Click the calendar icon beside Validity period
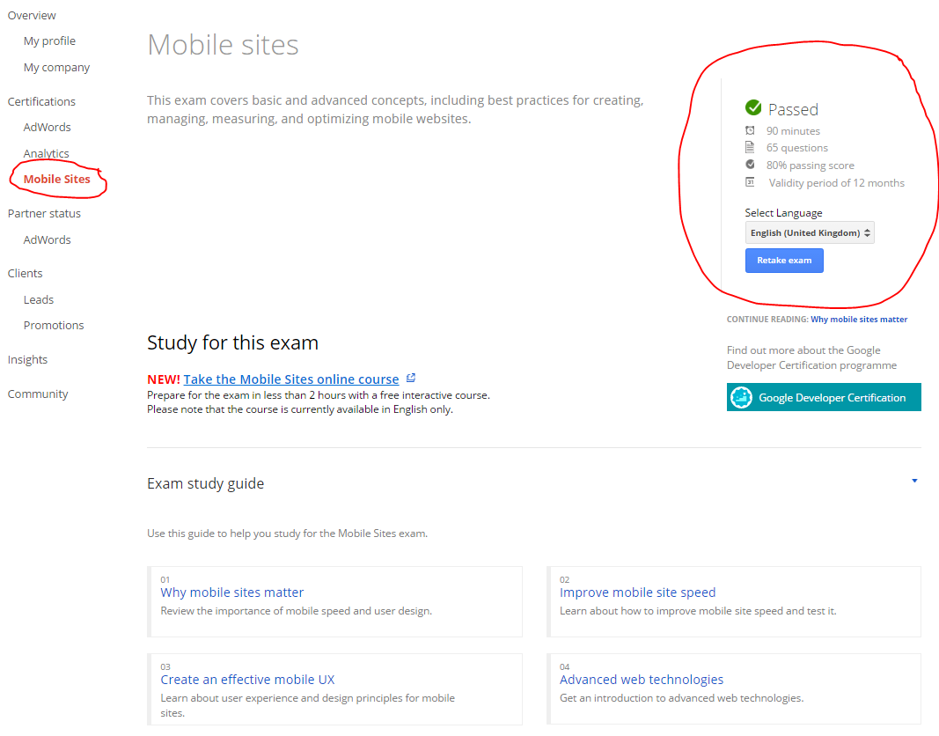 point(750,182)
